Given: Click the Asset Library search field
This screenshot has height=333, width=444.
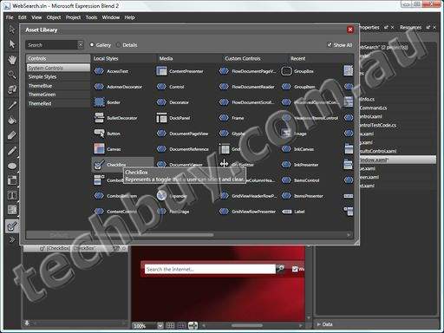Looking at the screenshot, I should (51, 45).
